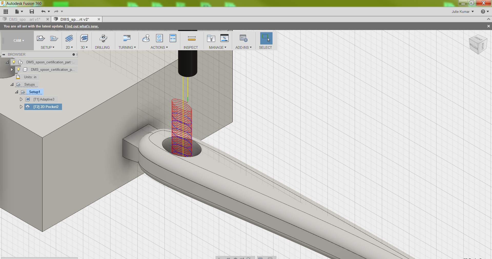This screenshot has height=259, width=492.
Task: Open the Setup Sheet icon
Action: point(173,38)
